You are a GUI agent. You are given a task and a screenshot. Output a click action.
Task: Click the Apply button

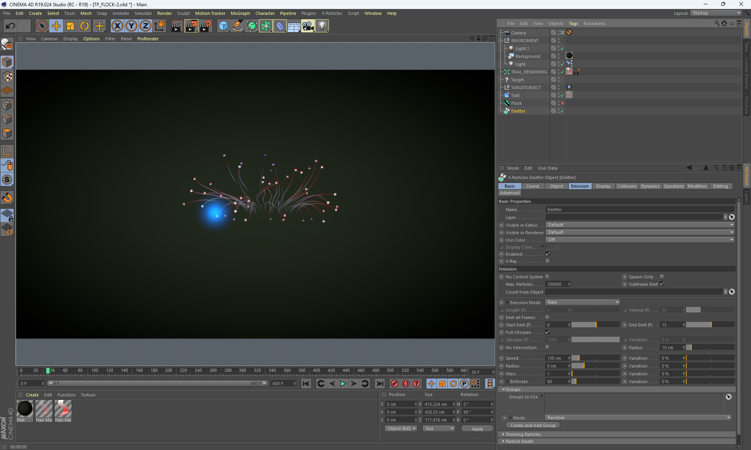click(x=477, y=429)
